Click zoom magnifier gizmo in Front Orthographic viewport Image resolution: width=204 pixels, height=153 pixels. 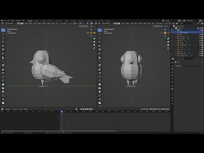click(168, 39)
